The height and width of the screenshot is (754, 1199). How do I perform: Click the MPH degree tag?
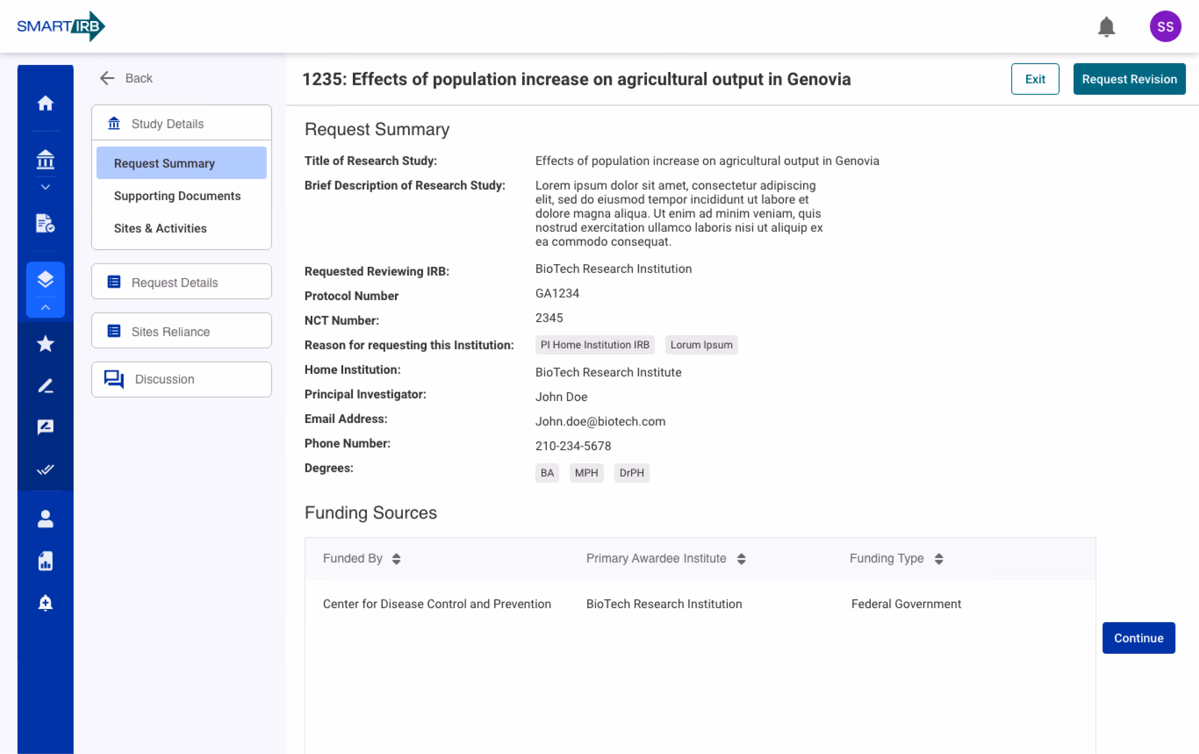(586, 473)
